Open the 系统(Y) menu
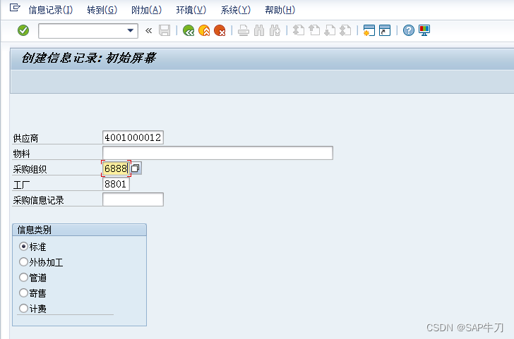The height and width of the screenshot is (339, 514). (x=236, y=10)
